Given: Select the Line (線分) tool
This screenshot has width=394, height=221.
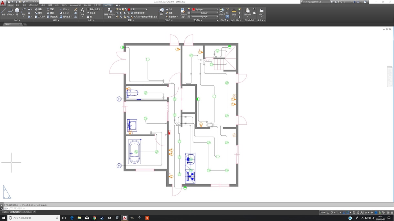Looking at the screenshot, I should click(x=3, y=12).
